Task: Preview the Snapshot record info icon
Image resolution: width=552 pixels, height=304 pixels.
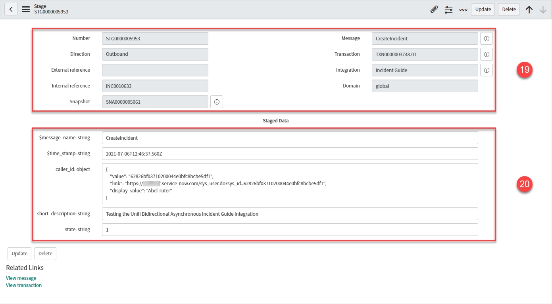Action: tap(216, 102)
